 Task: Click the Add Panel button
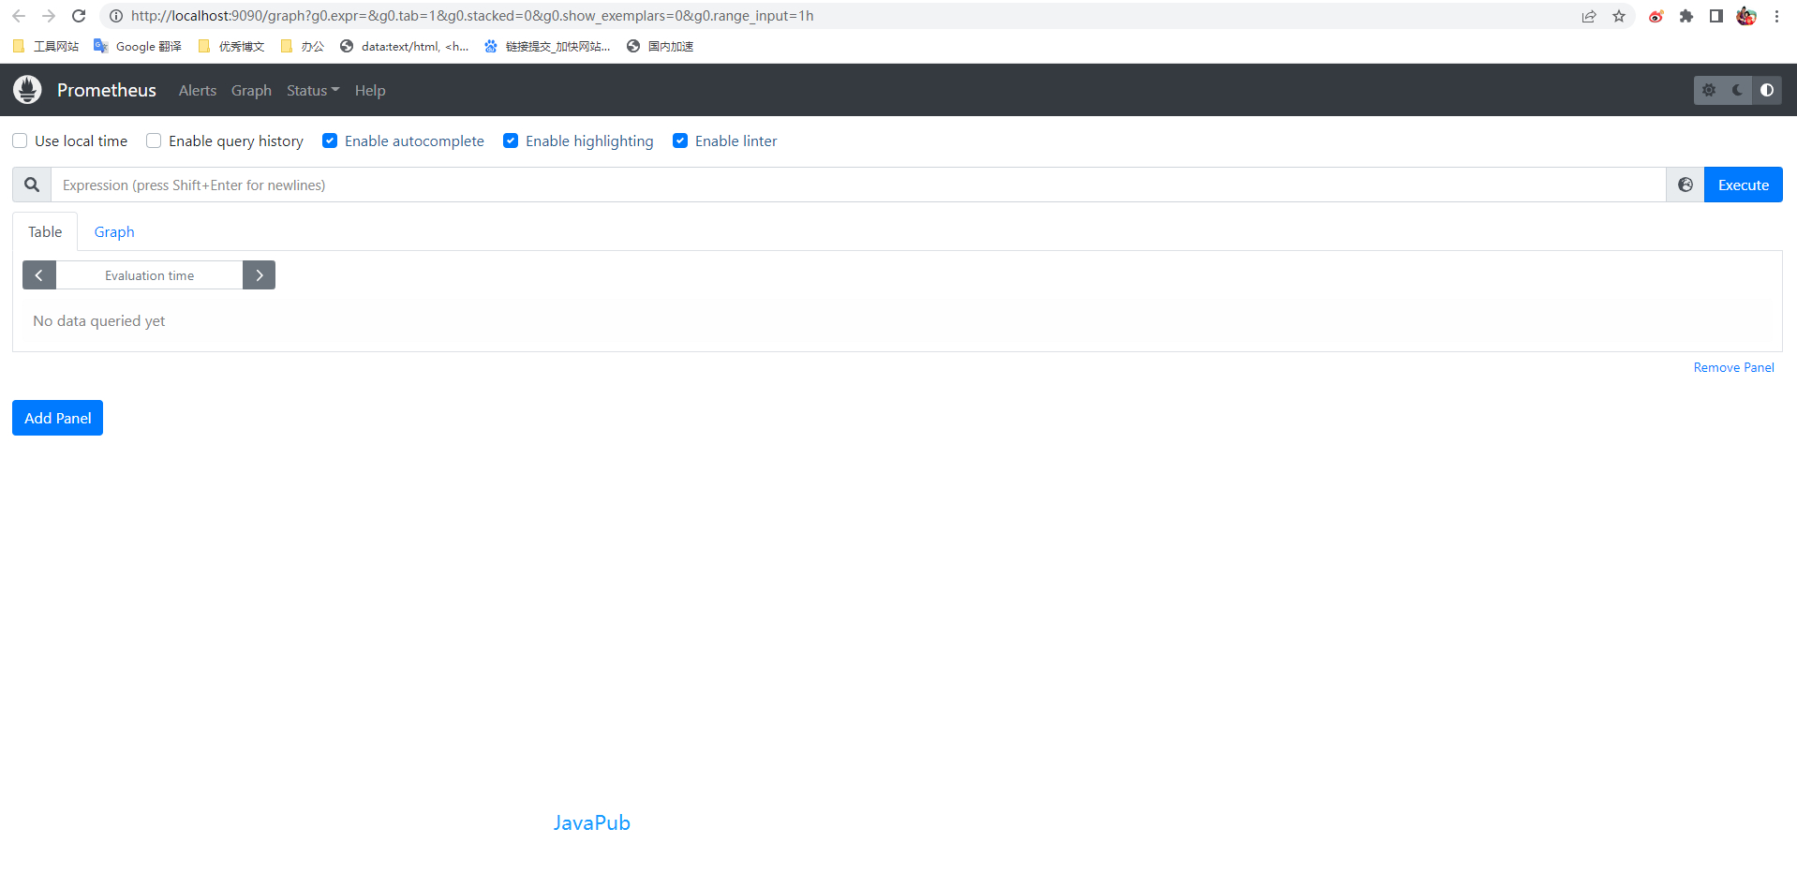coord(57,418)
